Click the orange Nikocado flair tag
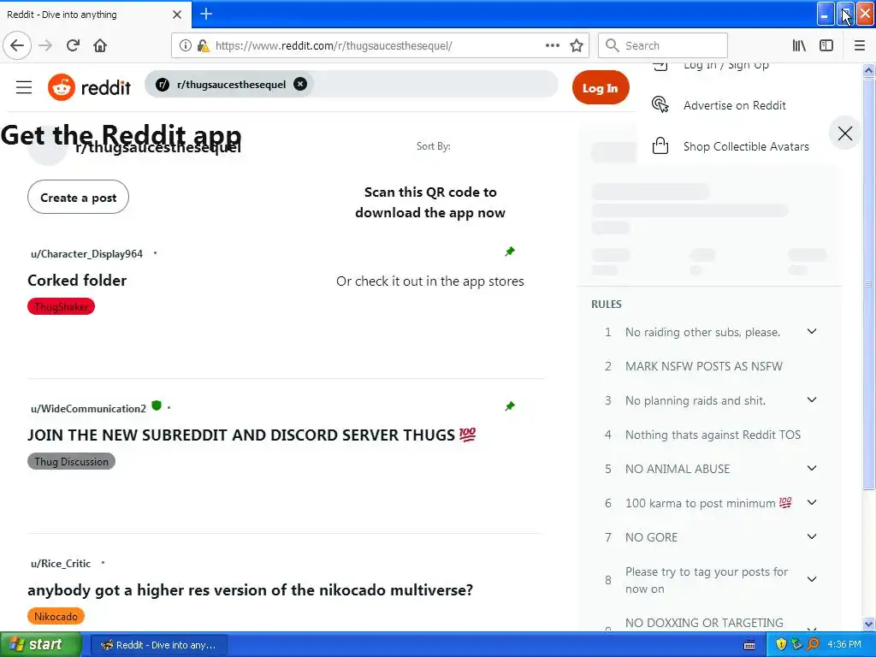This screenshot has width=876, height=657. coord(56,616)
